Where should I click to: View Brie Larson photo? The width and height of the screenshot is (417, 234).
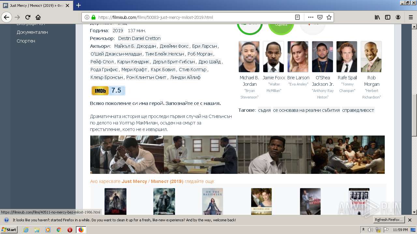[x=298, y=57]
